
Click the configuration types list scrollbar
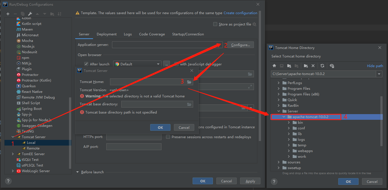point(70,133)
